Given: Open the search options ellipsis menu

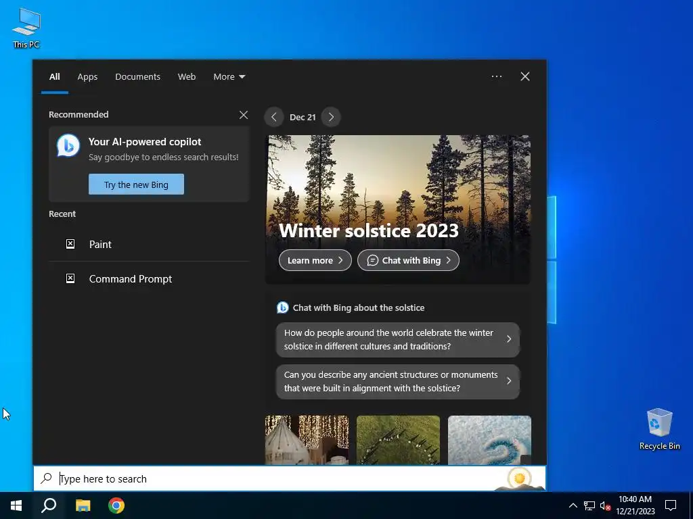Looking at the screenshot, I should (x=497, y=76).
